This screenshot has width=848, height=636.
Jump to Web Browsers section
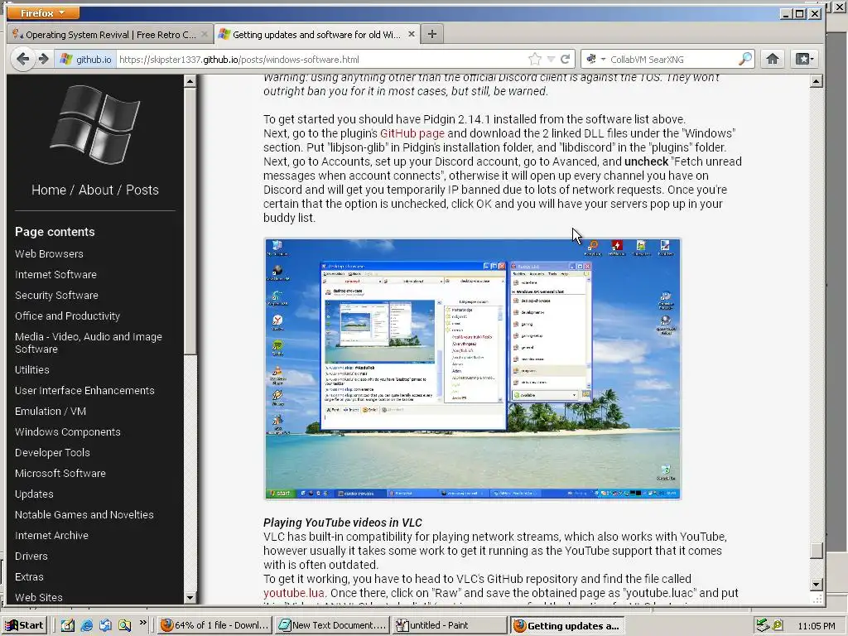point(49,253)
